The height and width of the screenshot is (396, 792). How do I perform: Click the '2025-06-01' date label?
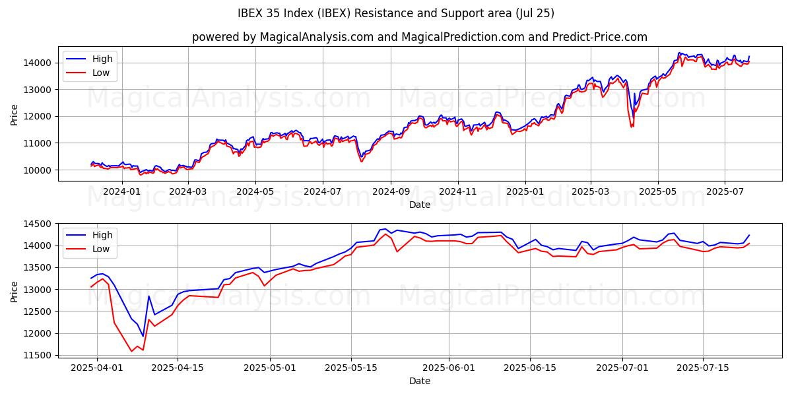(x=449, y=368)
